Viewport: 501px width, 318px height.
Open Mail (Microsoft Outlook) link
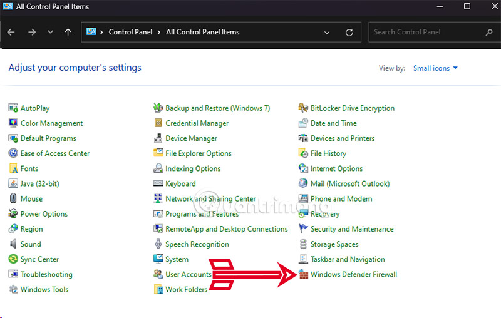[x=350, y=183]
